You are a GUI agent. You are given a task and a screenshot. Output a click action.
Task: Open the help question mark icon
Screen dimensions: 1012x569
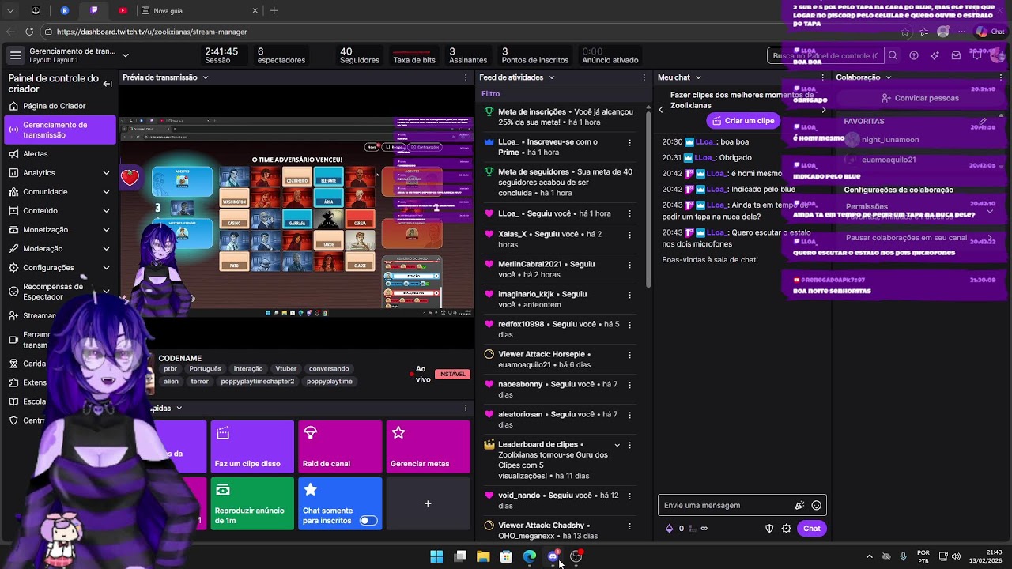(x=914, y=55)
